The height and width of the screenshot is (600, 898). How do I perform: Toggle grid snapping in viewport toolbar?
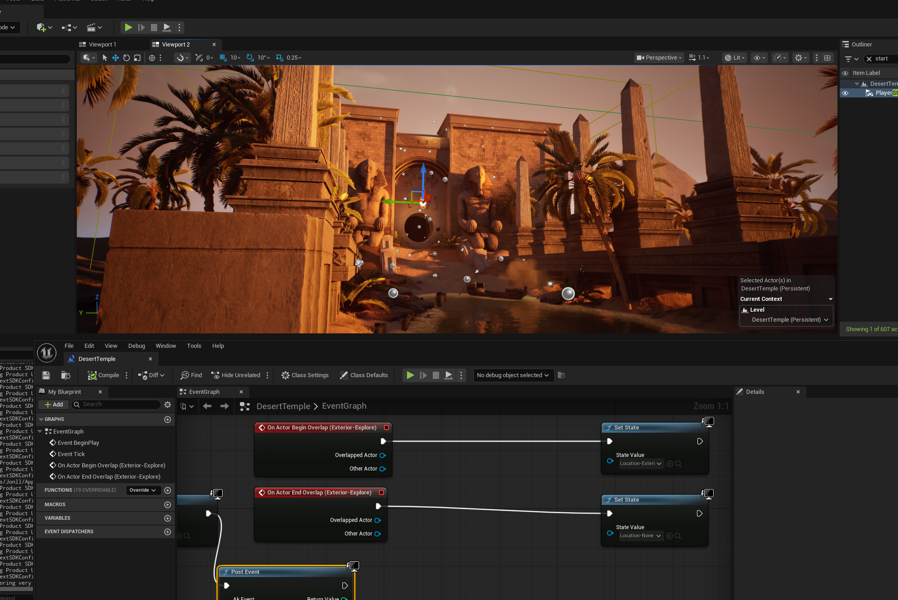(223, 58)
